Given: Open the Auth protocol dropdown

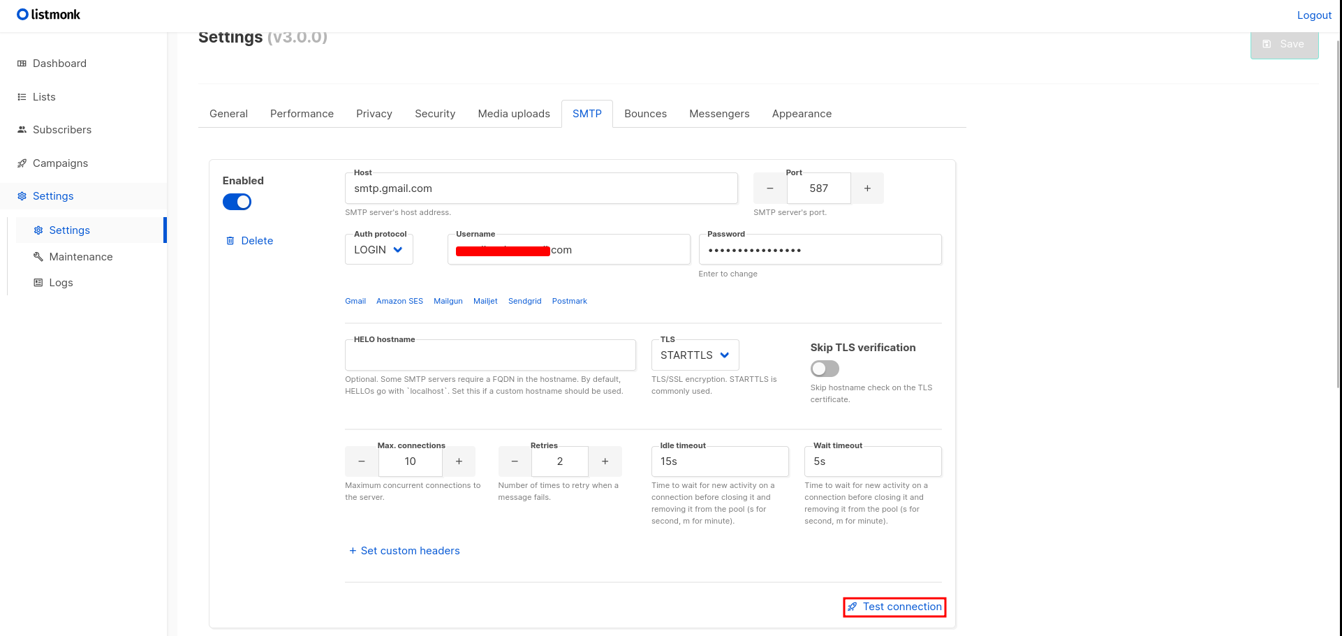Looking at the screenshot, I should point(379,250).
